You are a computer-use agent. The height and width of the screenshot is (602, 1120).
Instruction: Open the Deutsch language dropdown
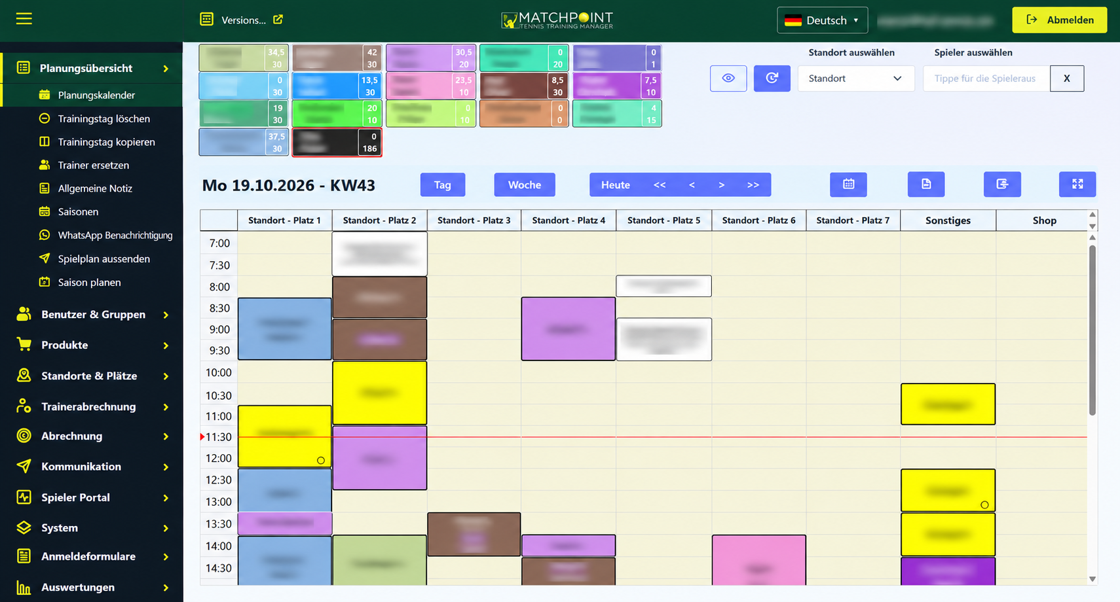[x=822, y=20]
